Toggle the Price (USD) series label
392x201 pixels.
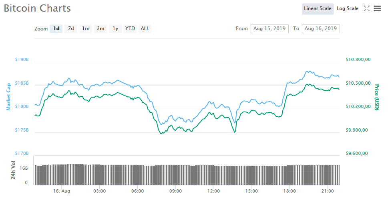coord(376,97)
